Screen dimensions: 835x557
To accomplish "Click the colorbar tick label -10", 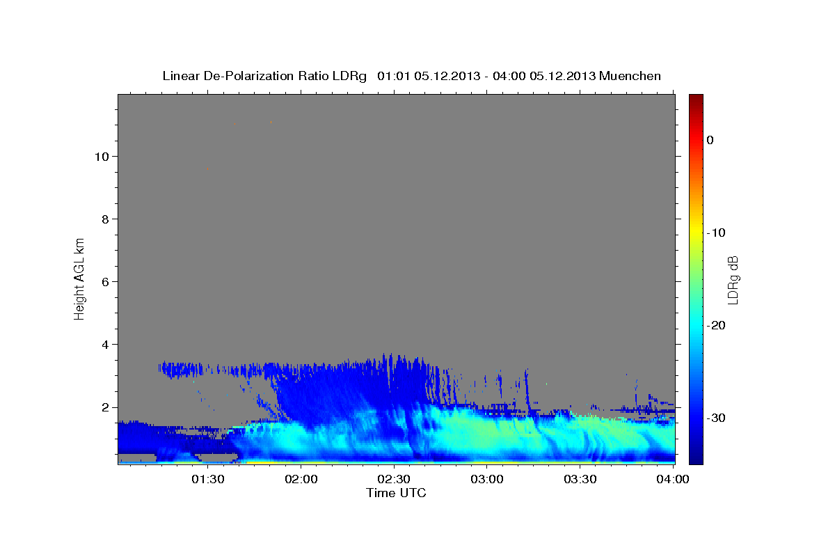I will click(717, 233).
